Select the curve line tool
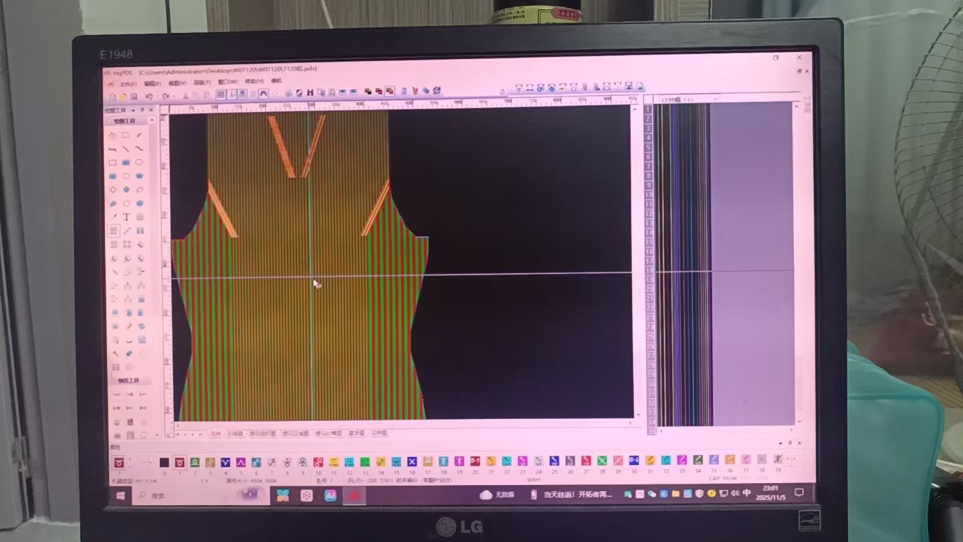The height and width of the screenshot is (542, 963). (139, 149)
